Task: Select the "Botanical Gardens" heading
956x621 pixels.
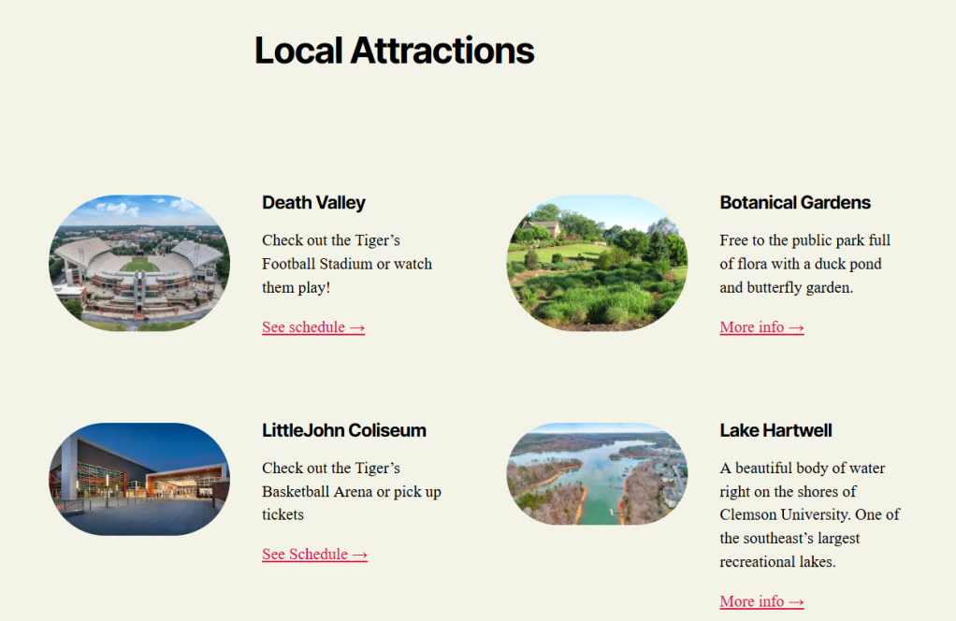Action: (x=795, y=203)
